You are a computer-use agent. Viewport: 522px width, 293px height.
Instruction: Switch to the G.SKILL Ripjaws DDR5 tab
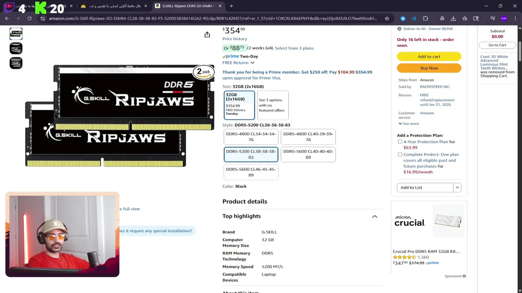click(x=188, y=6)
